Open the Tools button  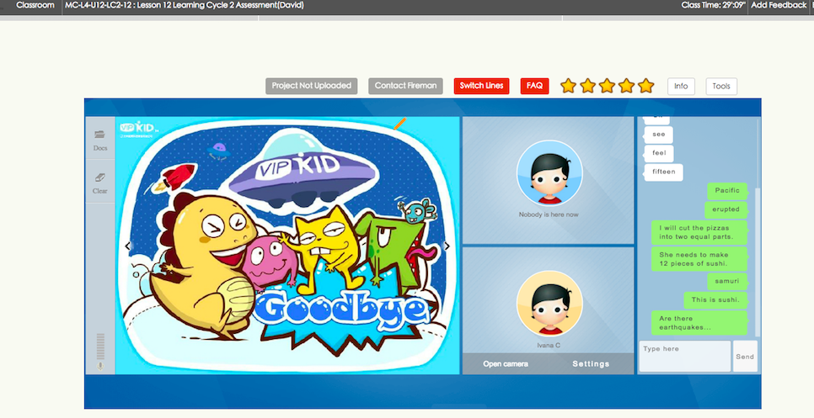(721, 87)
